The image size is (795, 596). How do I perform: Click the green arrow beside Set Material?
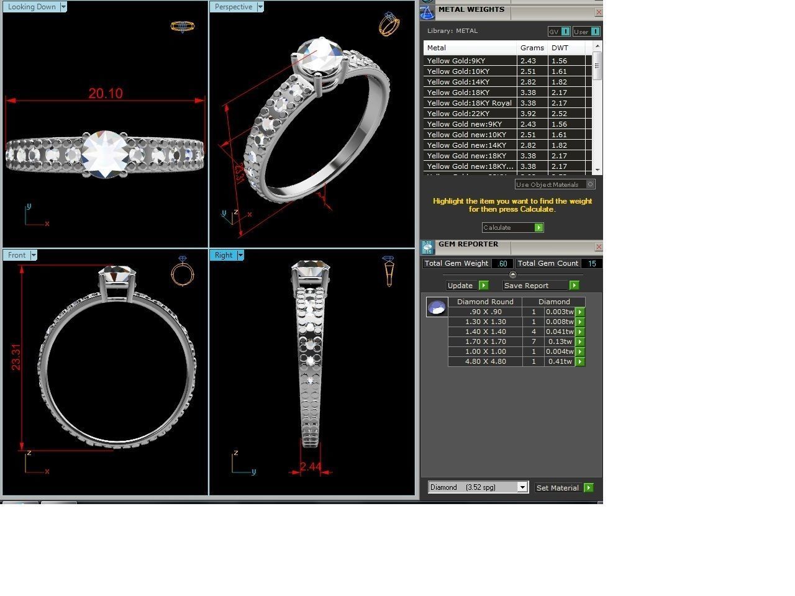click(x=588, y=488)
